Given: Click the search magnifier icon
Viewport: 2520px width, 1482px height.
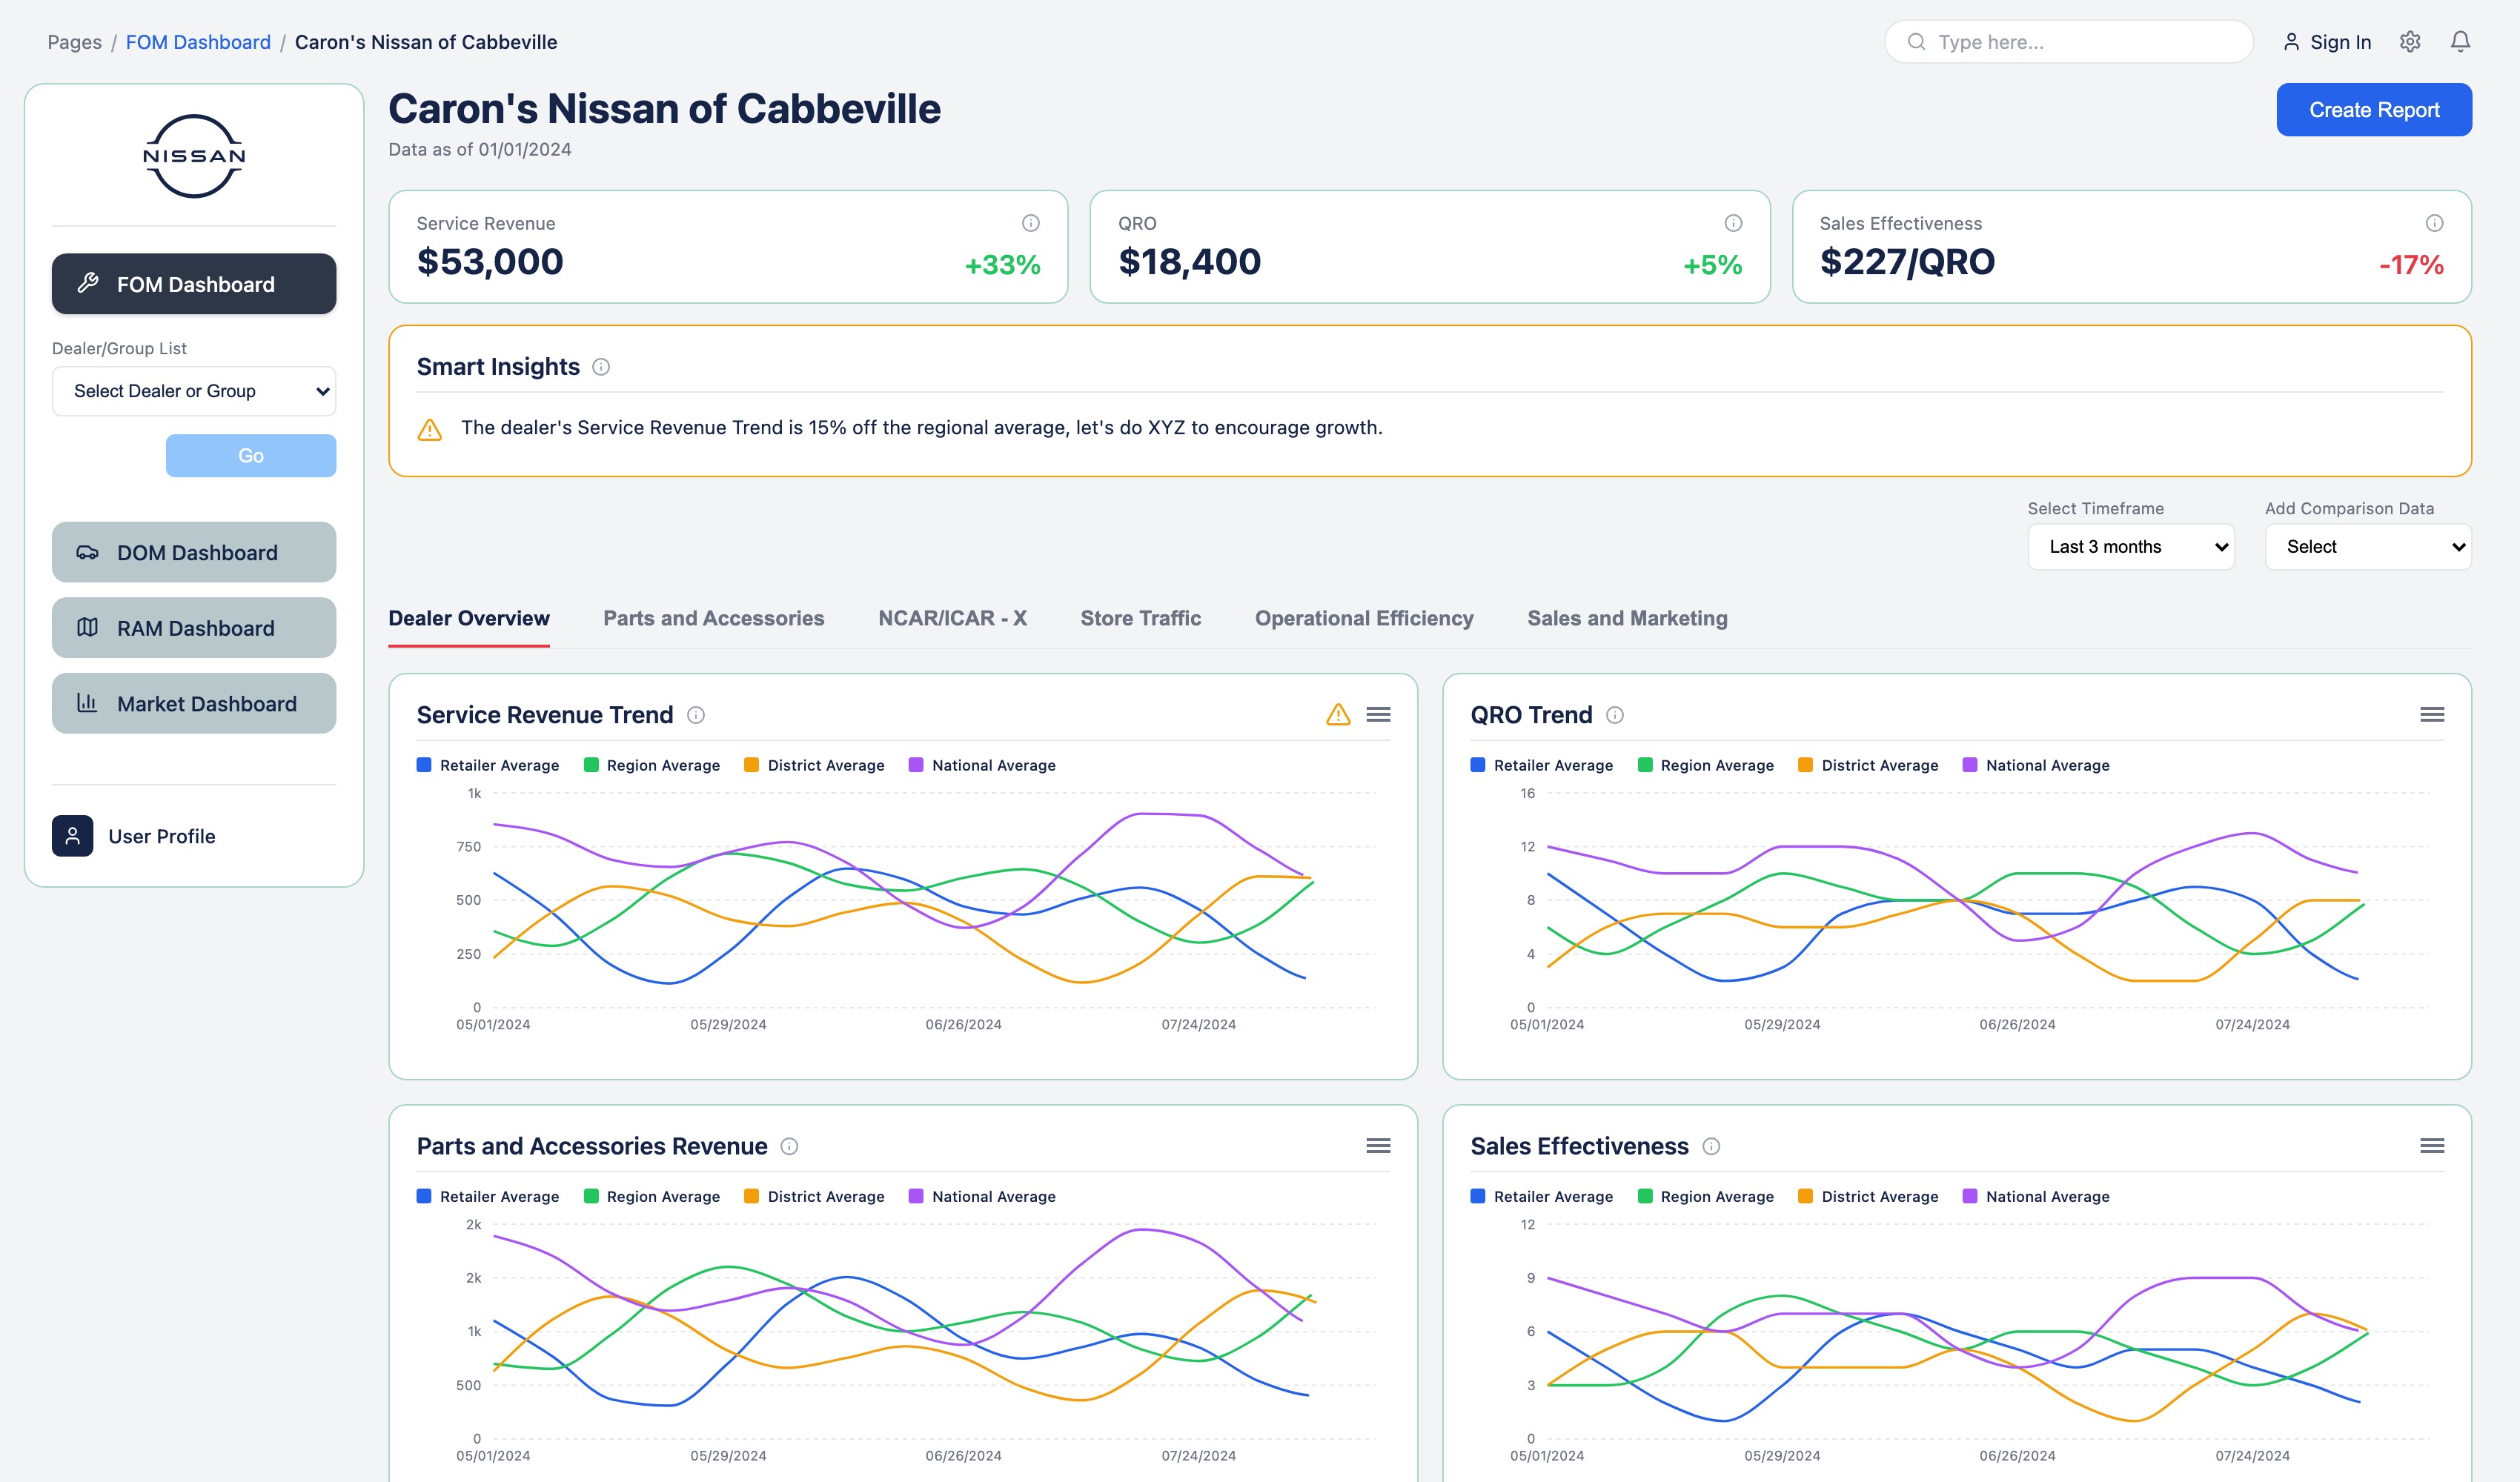Looking at the screenshot, I should click(x=1916, y=41).
